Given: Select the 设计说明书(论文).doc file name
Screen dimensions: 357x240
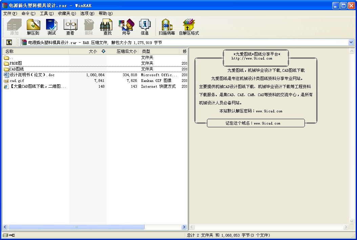Looking at the screenshot, I should point(32,74).
